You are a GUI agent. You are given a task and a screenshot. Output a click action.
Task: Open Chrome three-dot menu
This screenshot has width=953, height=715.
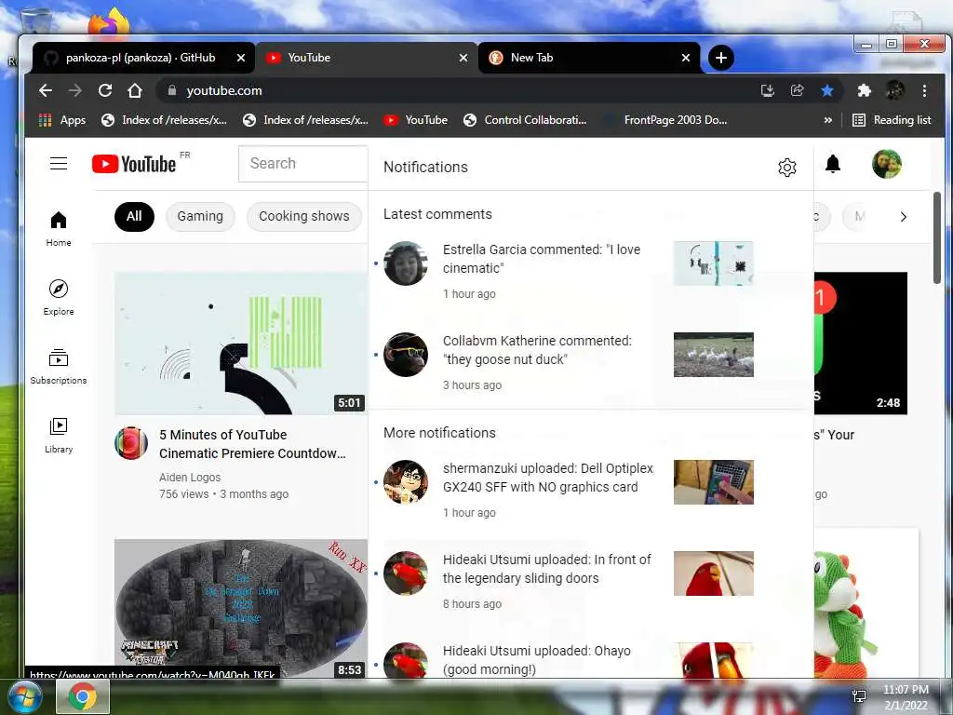[924, 90]
